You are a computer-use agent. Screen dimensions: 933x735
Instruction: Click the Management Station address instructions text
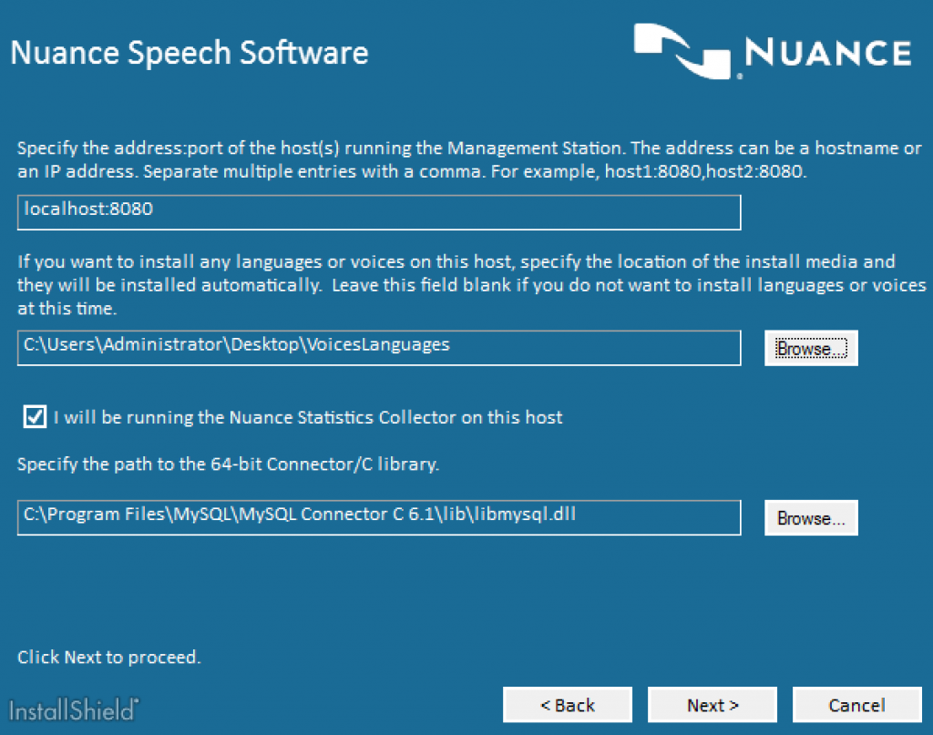click(456, 158)
